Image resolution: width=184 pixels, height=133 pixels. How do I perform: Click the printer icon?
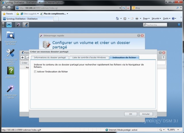137,19
